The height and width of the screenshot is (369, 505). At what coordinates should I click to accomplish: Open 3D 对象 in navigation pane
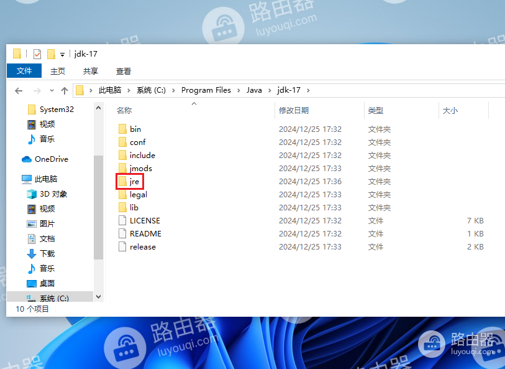coord(47,194)
